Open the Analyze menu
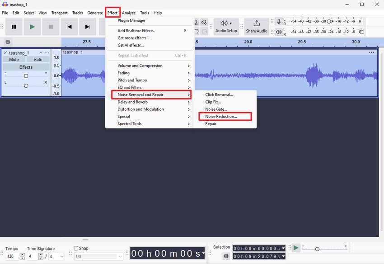 click(x=129, y=13)
